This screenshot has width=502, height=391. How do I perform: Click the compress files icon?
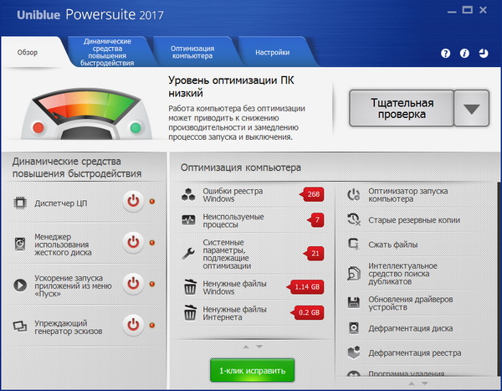pos(354,244)
